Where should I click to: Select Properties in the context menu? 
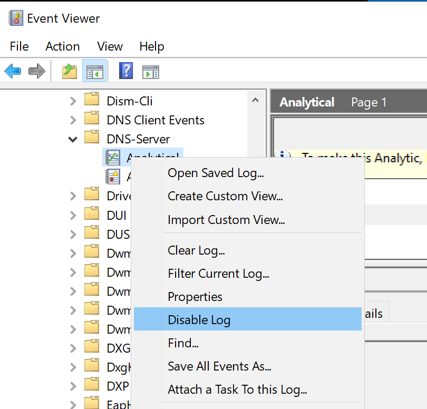tap(195, 297)
